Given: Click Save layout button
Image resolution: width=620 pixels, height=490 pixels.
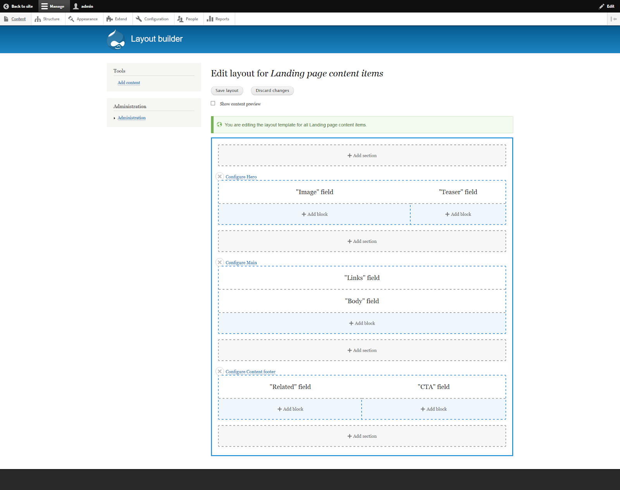Looking at the screenshot, I should tap(227, 91).
